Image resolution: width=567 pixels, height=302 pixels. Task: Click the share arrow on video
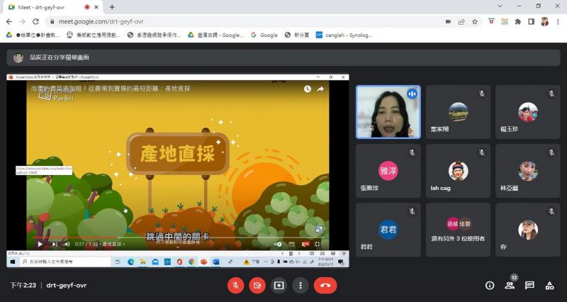pyautogui.click(x=320, y=89)
